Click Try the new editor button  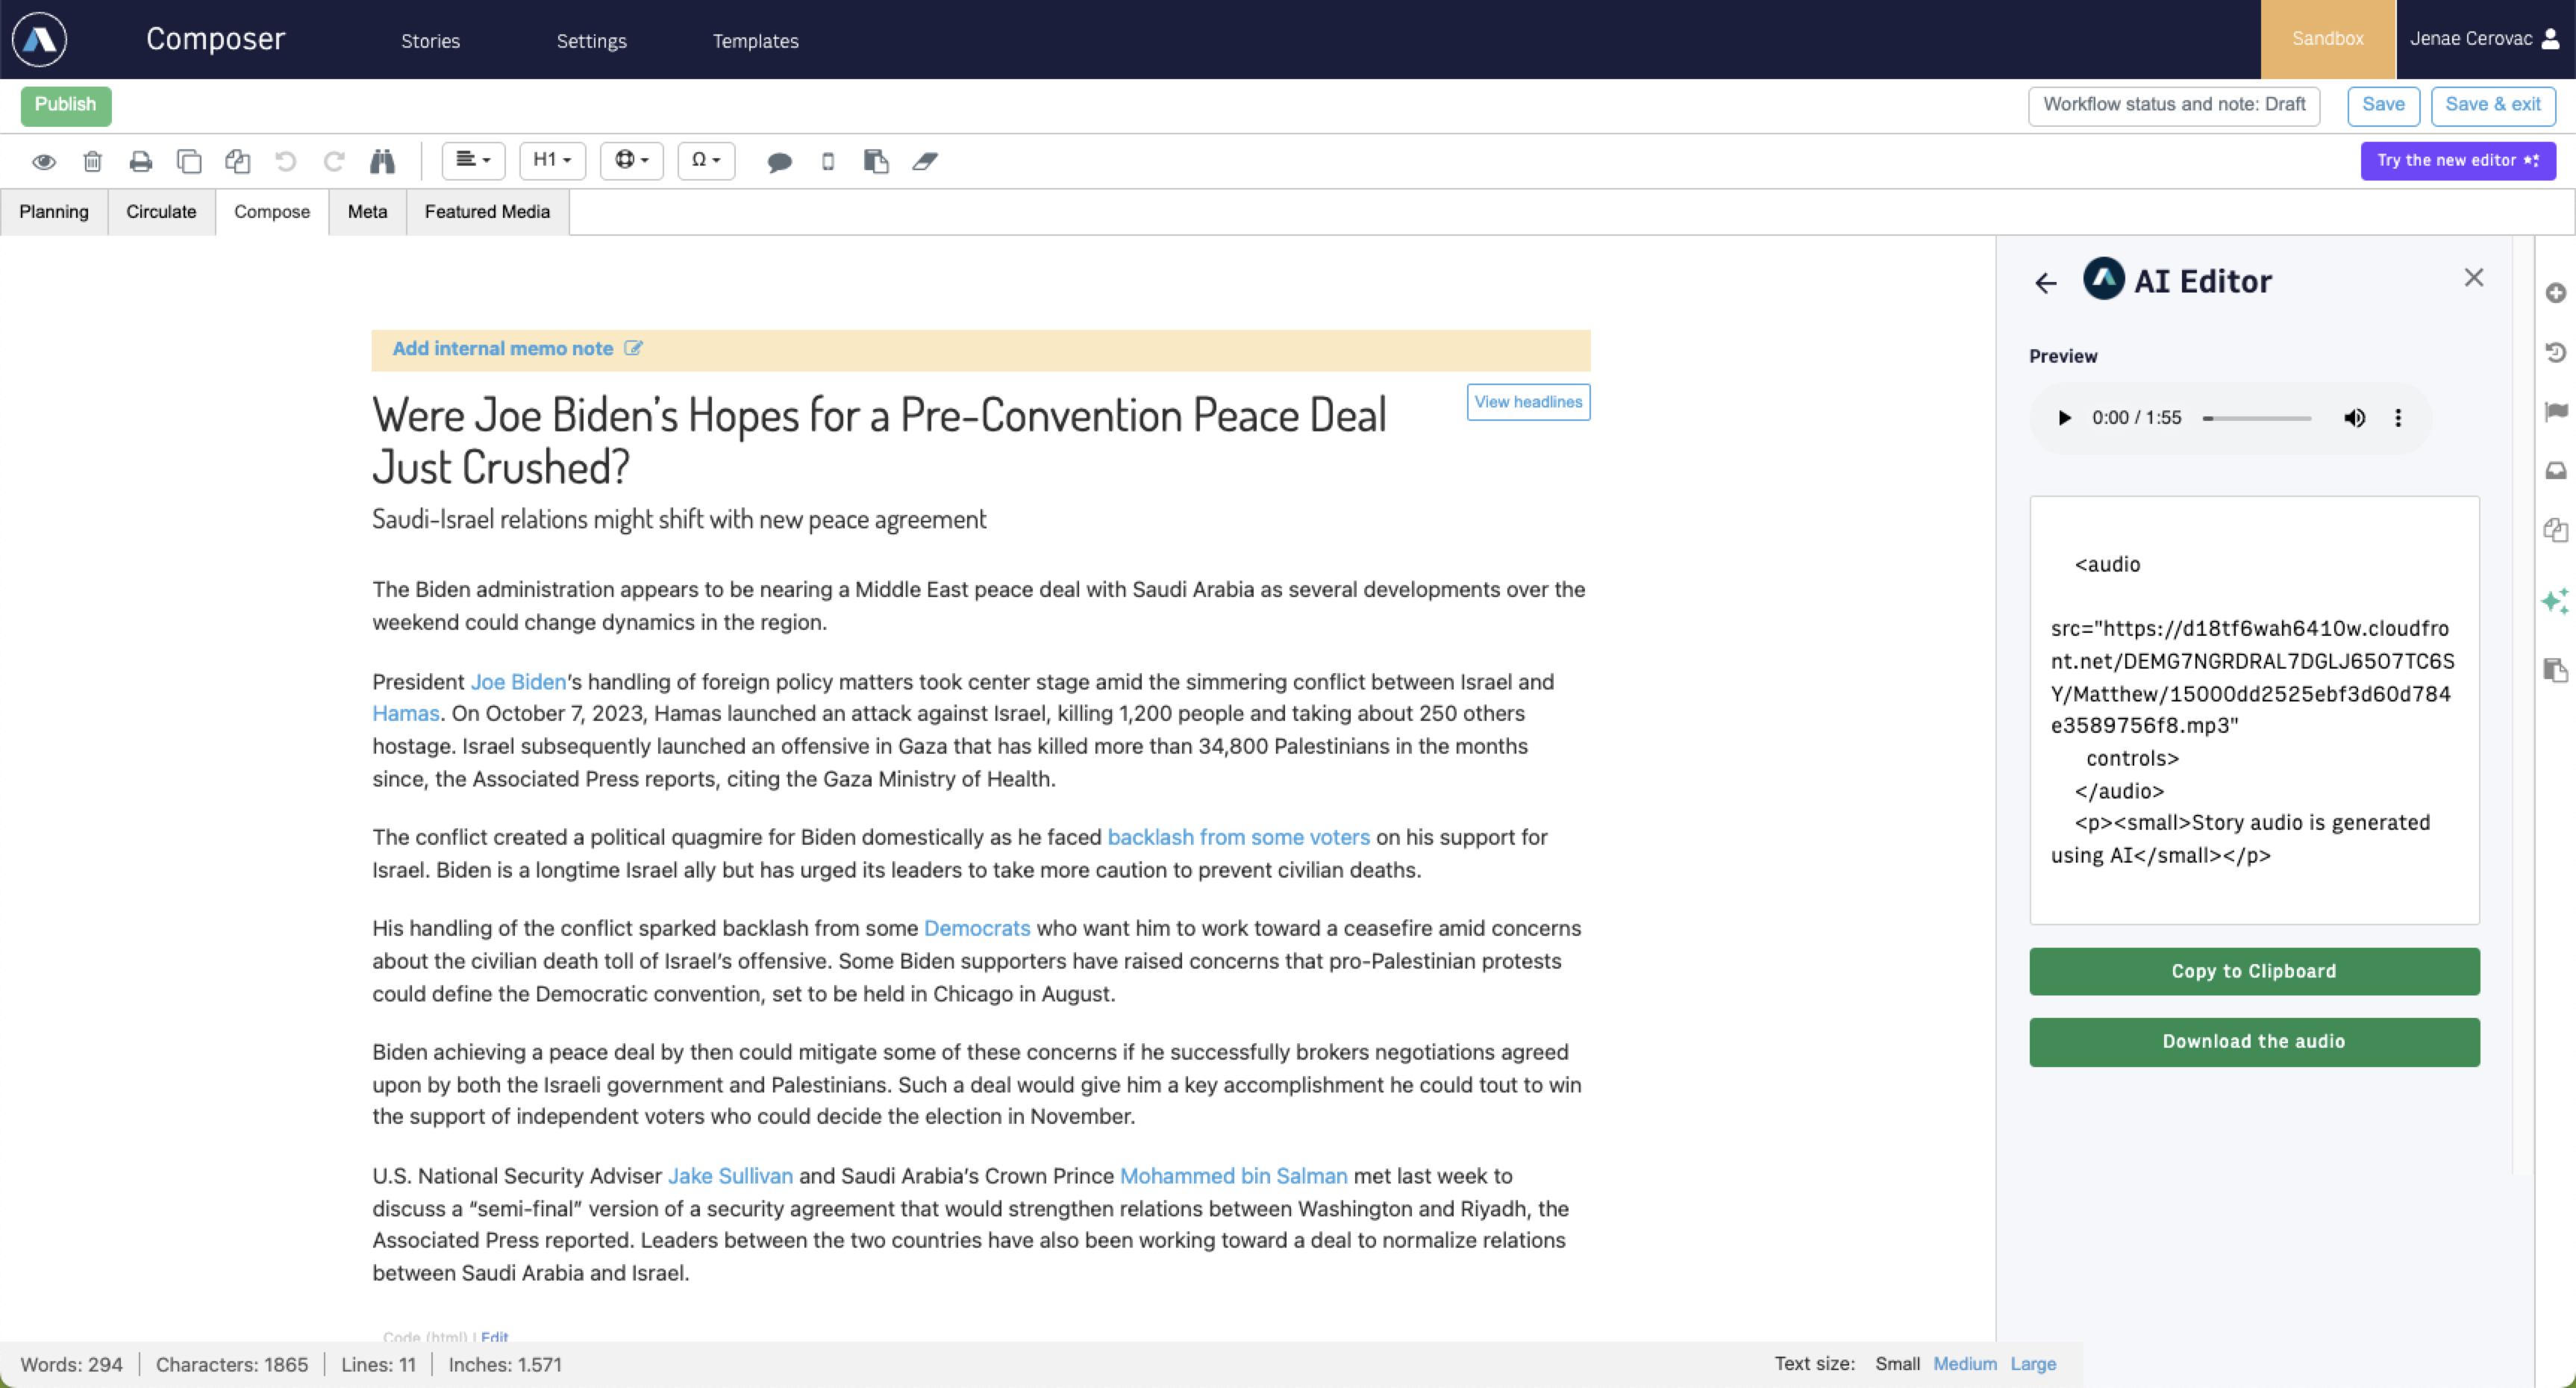coord(2458,161)
